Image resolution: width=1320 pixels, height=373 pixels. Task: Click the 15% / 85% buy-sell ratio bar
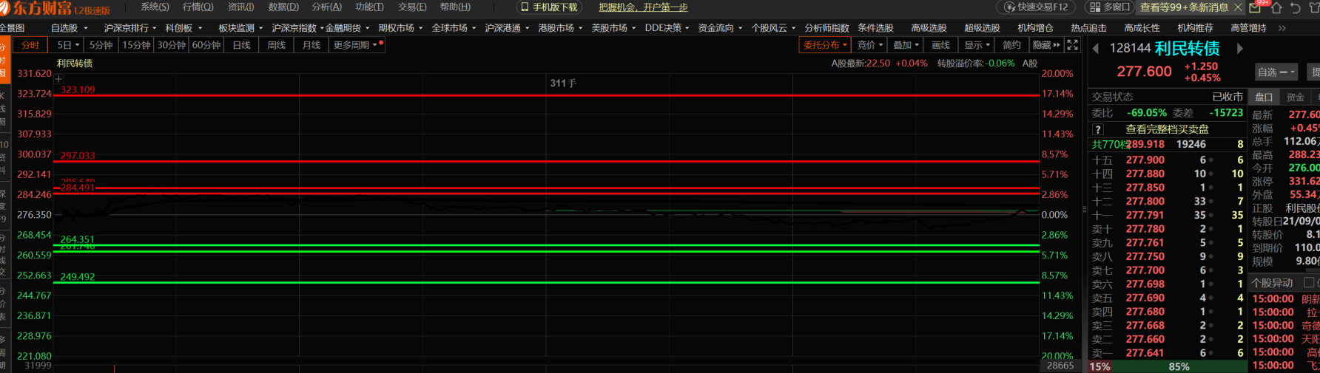point(1167,366)
